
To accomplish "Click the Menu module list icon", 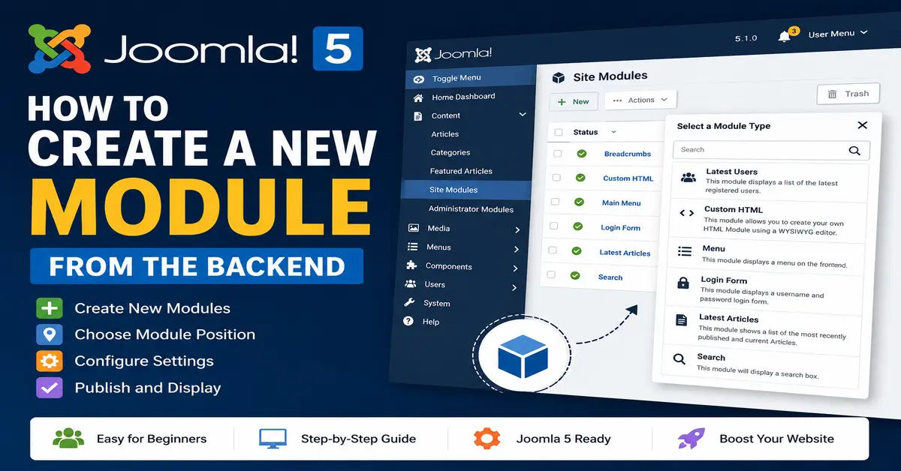I will 685,251.
